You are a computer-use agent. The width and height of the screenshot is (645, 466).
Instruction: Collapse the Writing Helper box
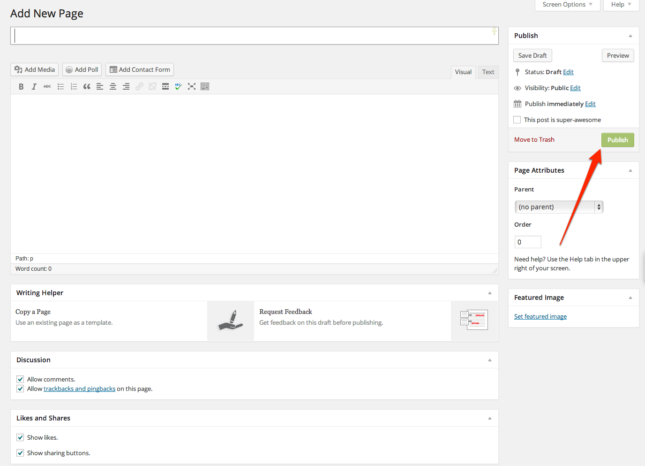click(490, 293)
